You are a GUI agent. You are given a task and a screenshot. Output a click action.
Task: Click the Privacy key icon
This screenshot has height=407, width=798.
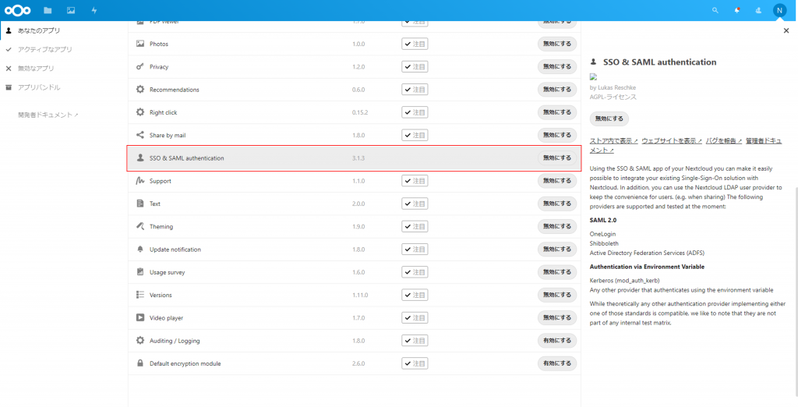(140, 67)
